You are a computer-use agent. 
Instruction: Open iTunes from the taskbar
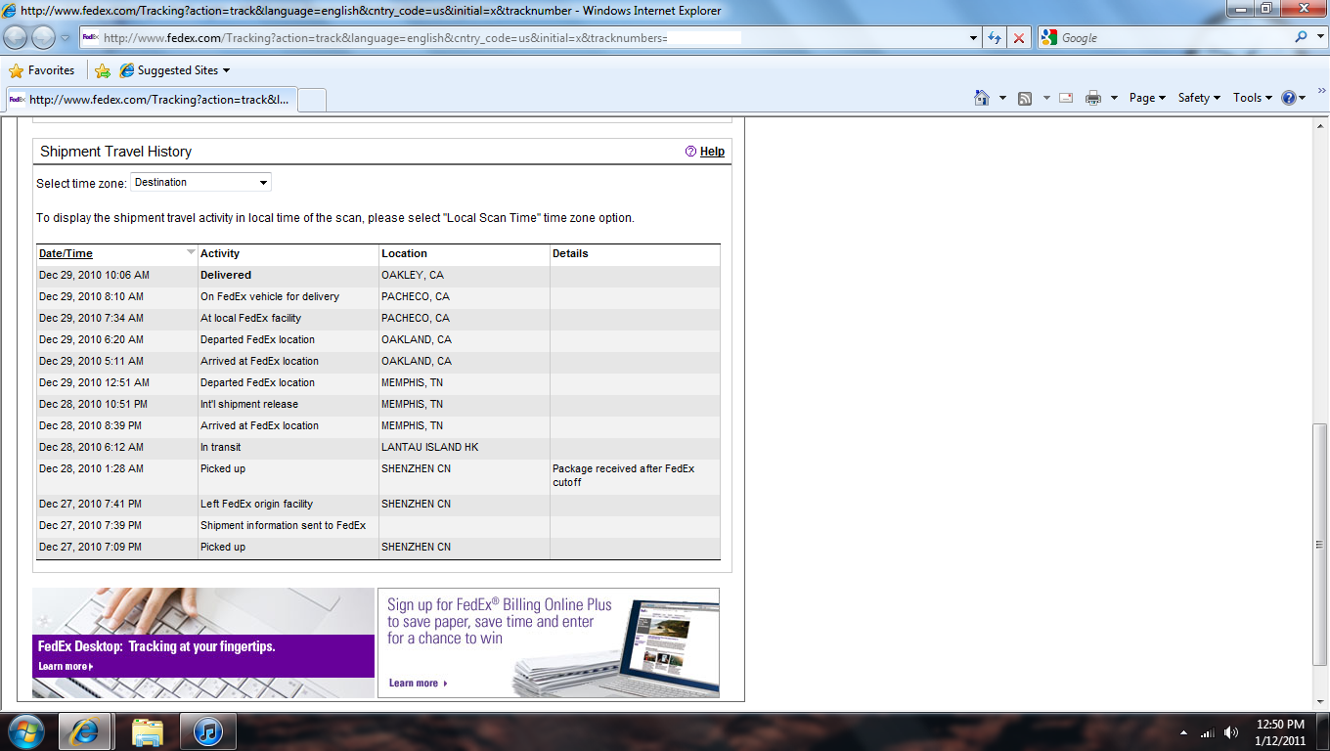(x=209, y=731)
